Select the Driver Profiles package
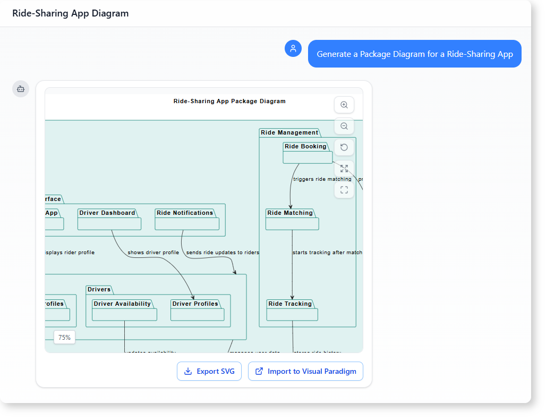546x419 pixels. tap(197, 311)
